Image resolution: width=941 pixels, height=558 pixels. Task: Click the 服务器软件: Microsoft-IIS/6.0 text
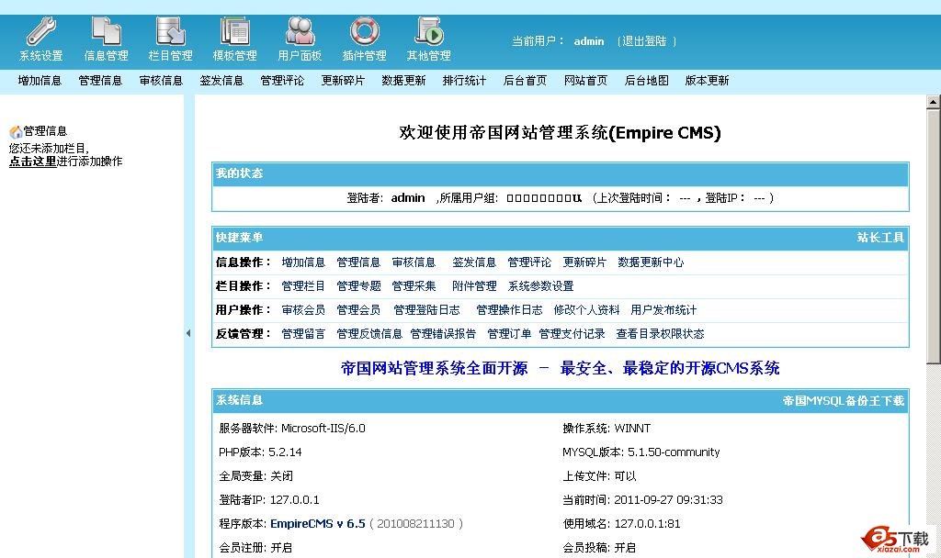pyautogui.click(x=291, y=429)
